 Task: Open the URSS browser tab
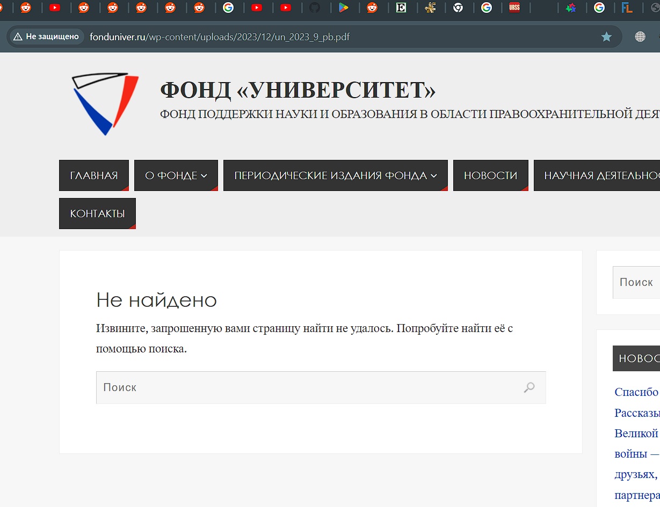[514, 8]
